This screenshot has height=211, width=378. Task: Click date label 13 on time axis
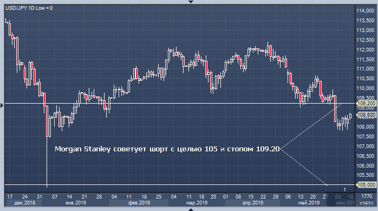pyautogui.click(x=301, y=197)
